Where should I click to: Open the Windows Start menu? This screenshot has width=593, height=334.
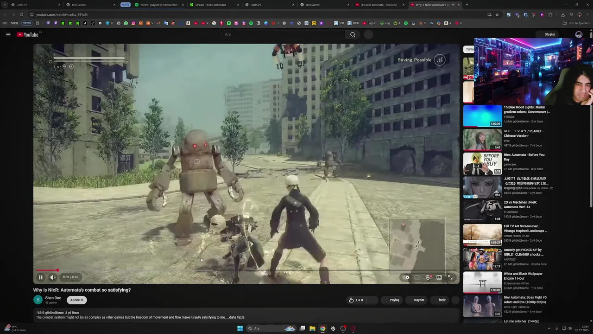pos(240,328)
